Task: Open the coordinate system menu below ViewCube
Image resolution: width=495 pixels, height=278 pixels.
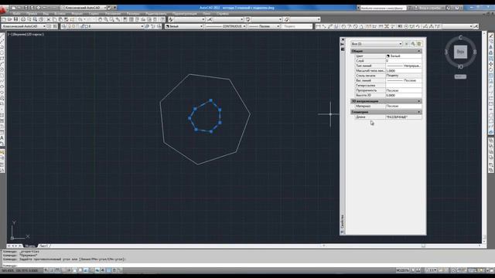Action: pos(460,76)
